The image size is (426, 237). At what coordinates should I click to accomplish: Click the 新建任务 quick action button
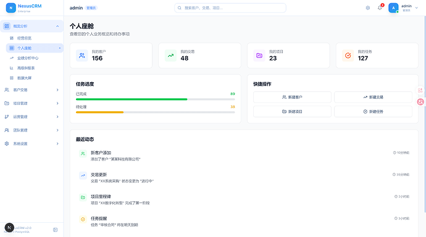pyautogui.click(x=373, y=111)
